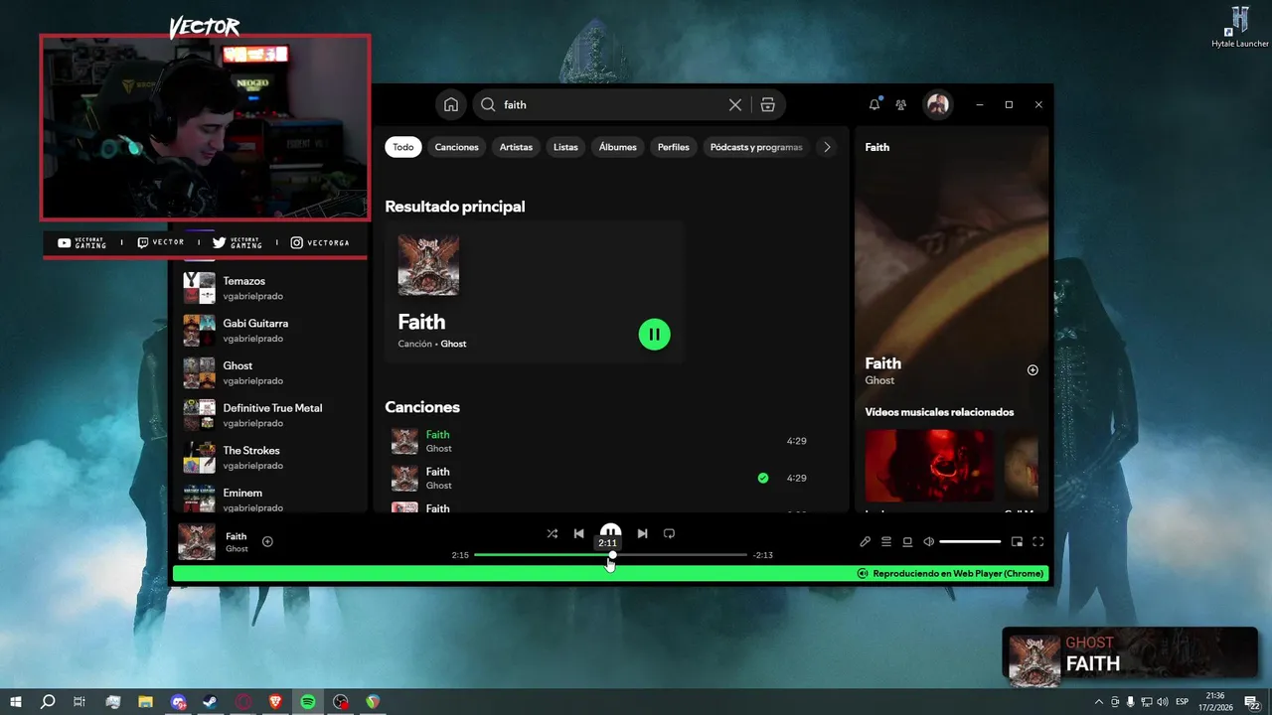
Task: Open friend activity icon
Action: pos(901,104)
